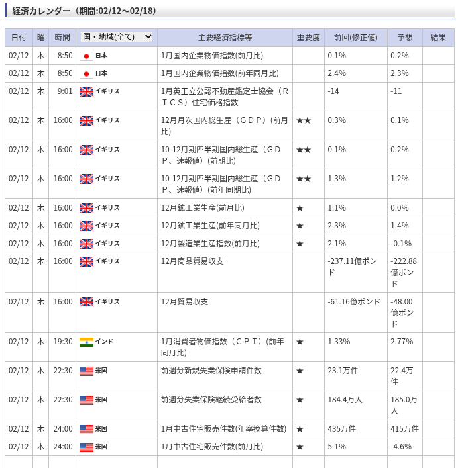The image size is (460, 468).
Task: Click the two-star rating for 12月月次国内総生産
Action: pyautogui.click(x=304, y=120)
